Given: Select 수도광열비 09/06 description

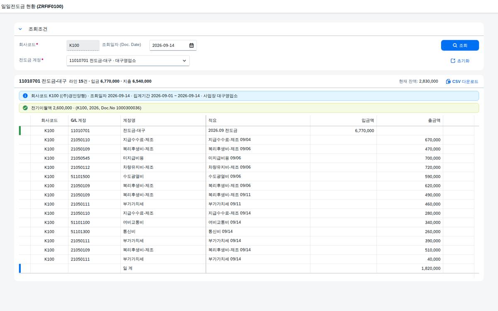Looking at the screenshot, I should point(258,176).
